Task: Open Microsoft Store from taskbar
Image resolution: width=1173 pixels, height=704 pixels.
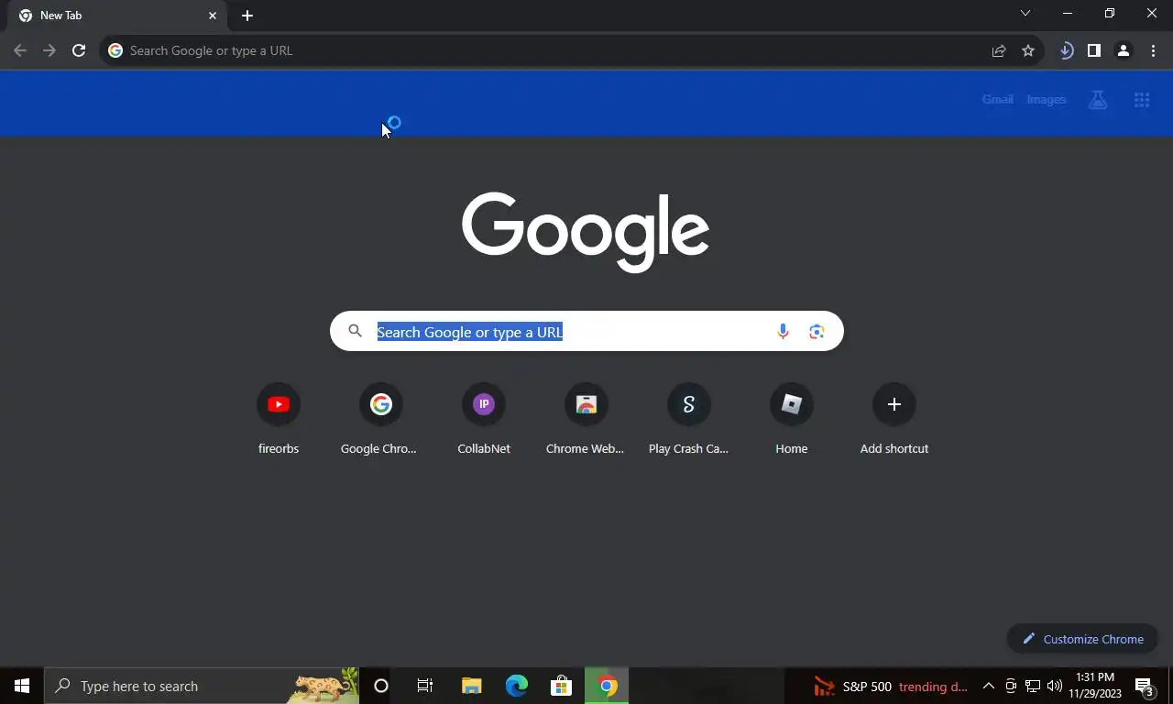Action: (x=561, y=686)
